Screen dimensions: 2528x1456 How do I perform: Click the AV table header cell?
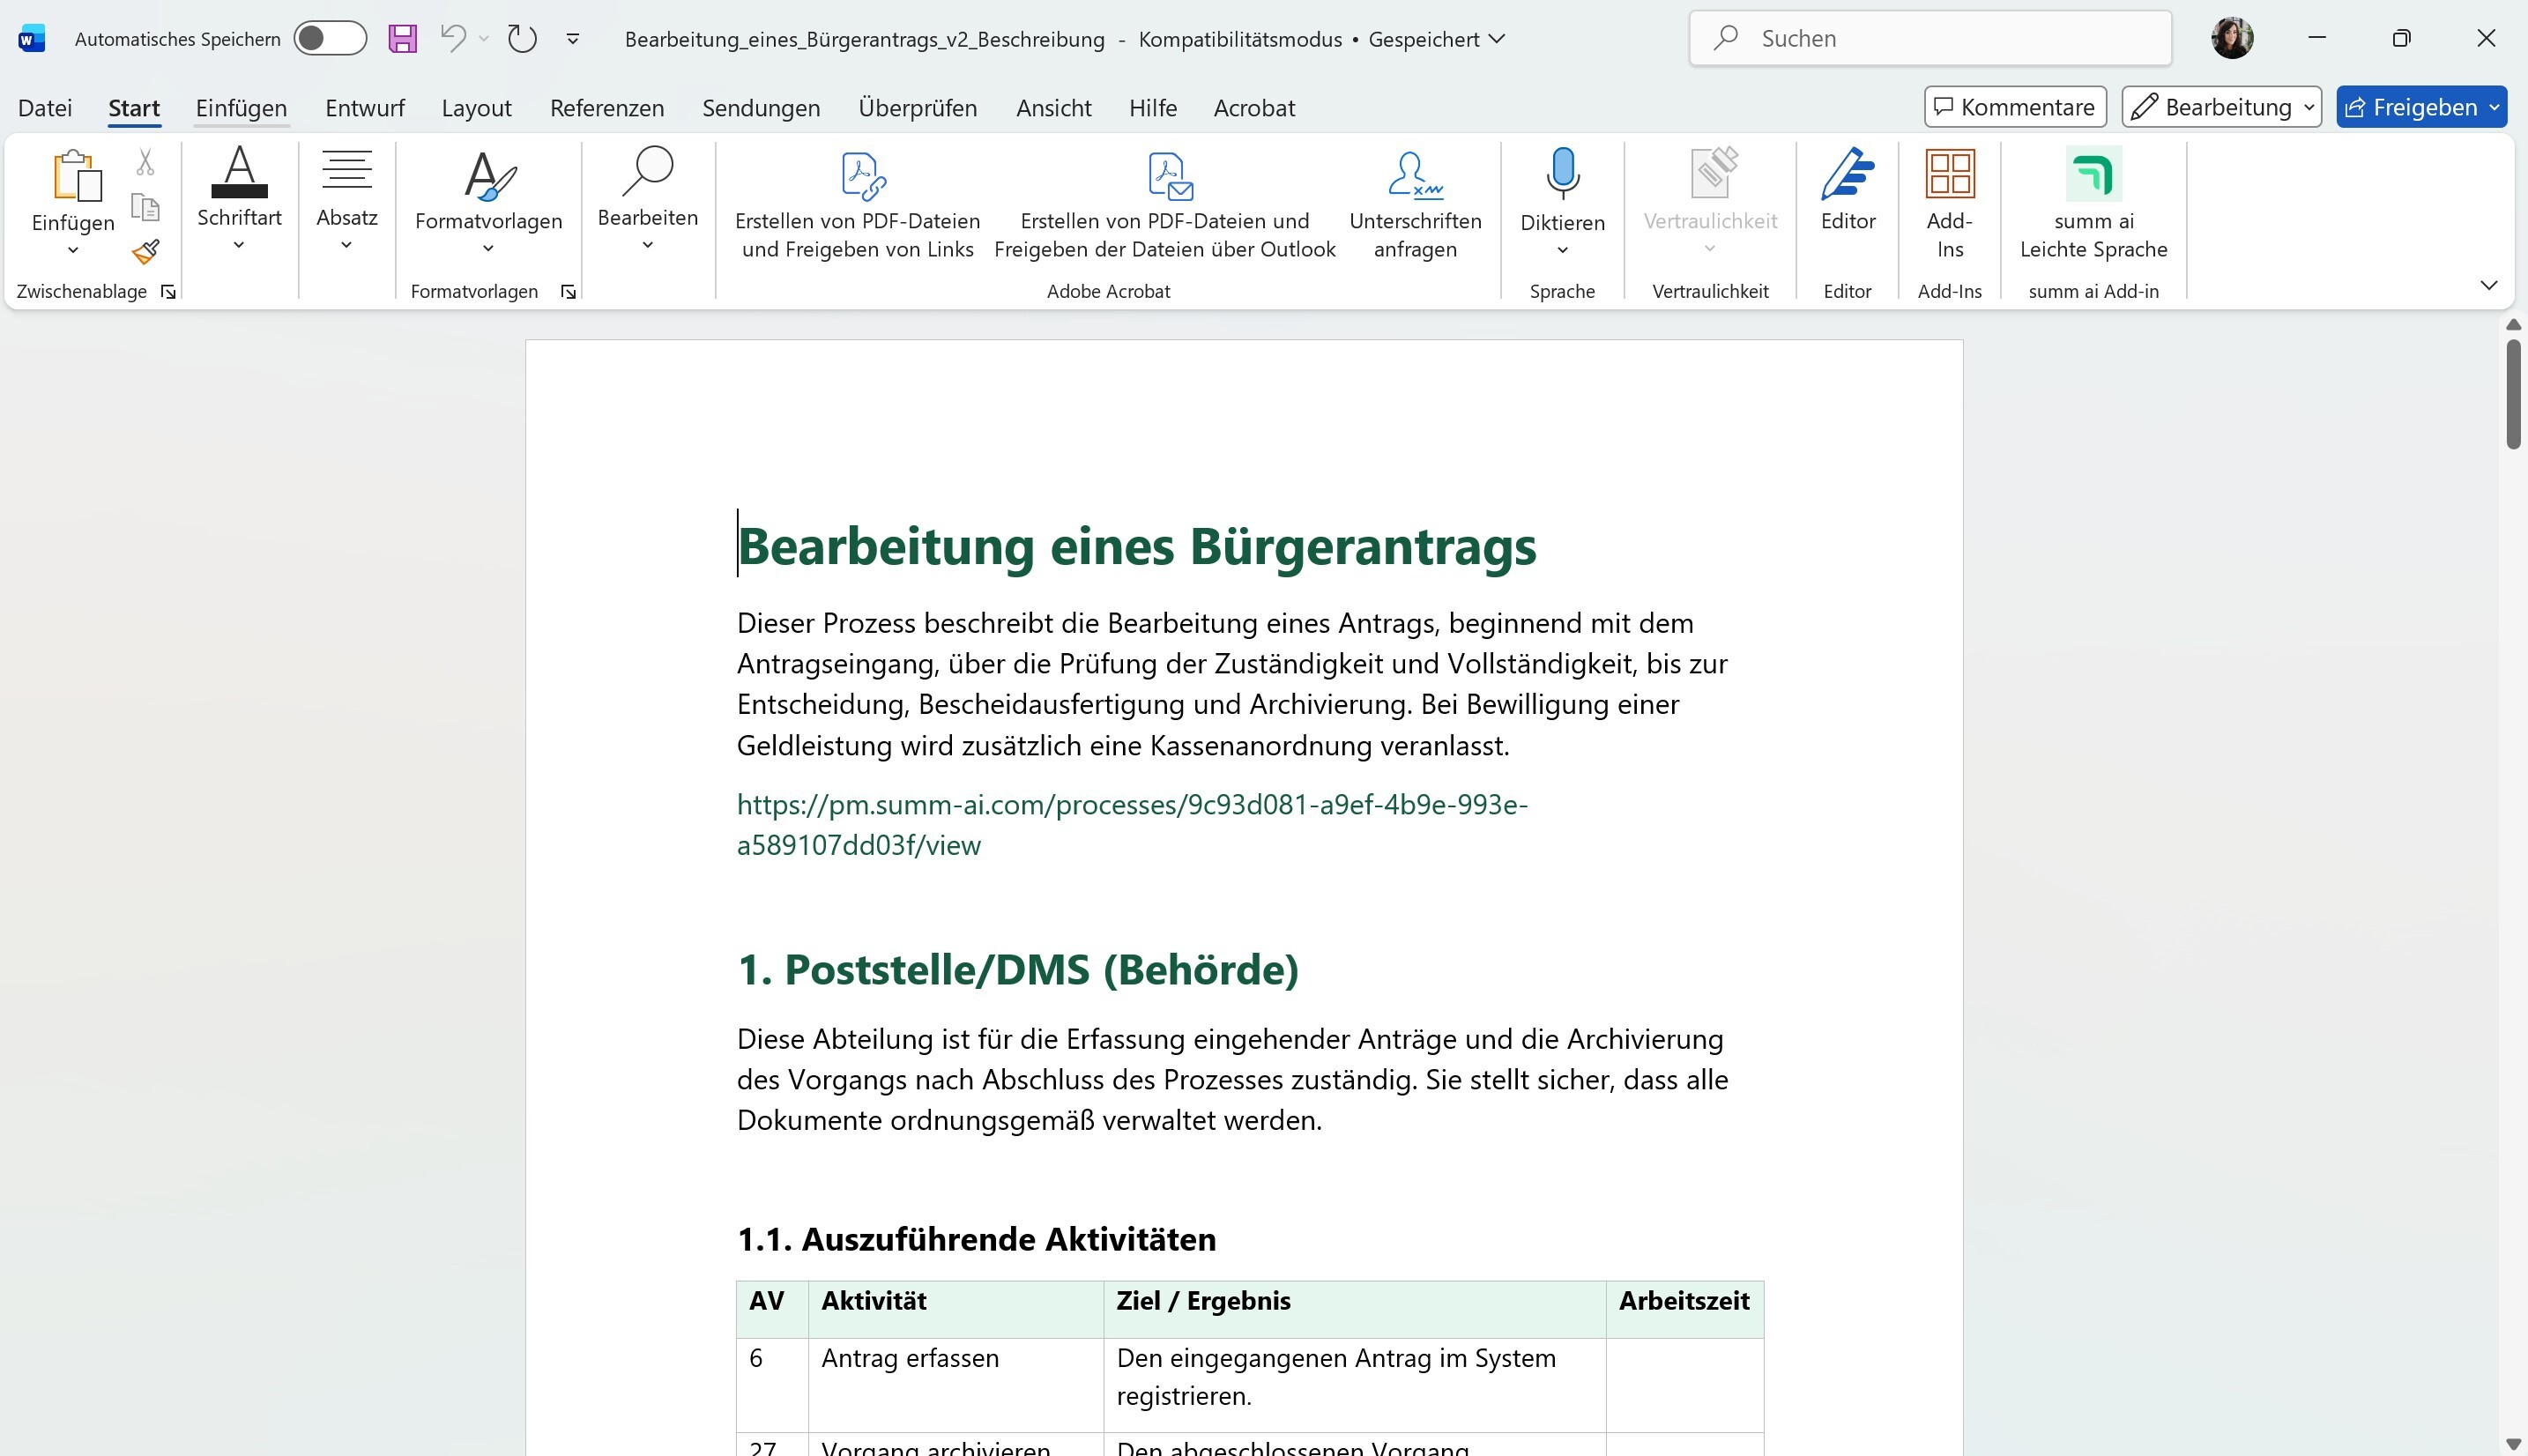tap(772, 1308)
